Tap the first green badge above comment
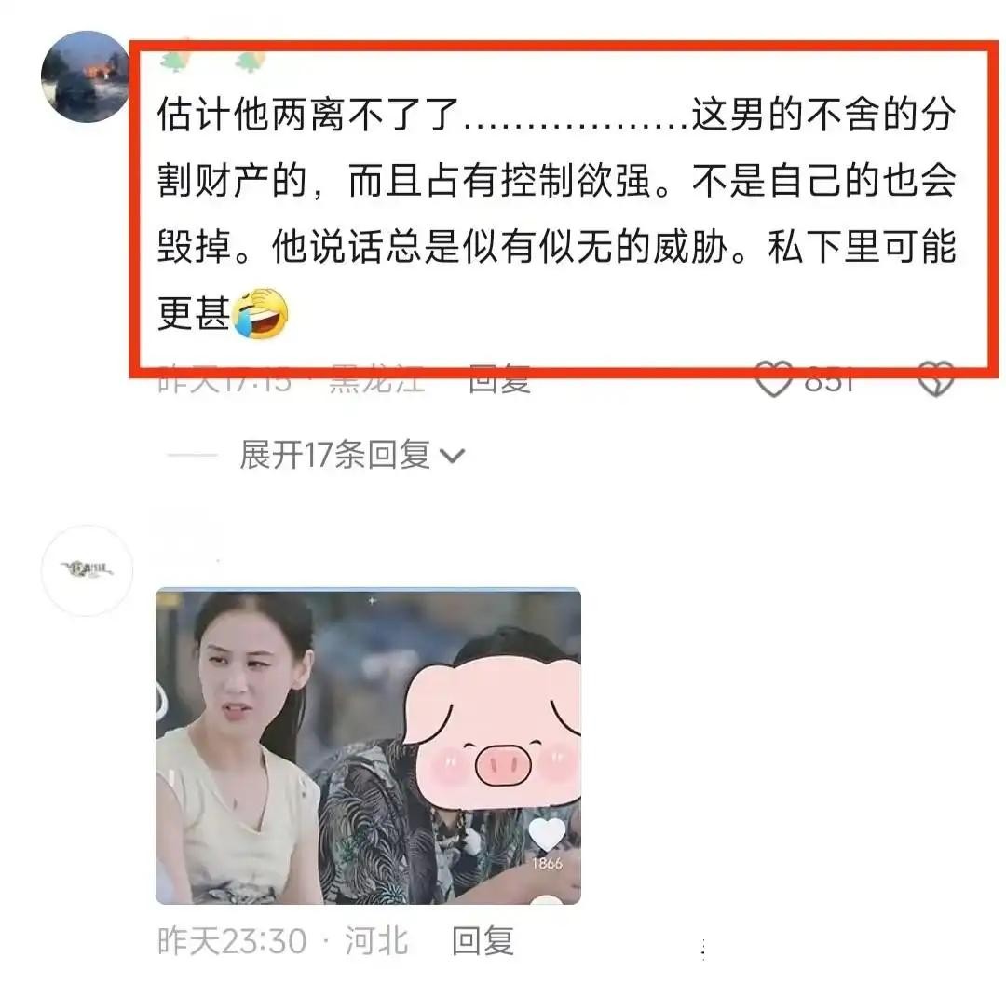This screenshot has height=985, width=1006. pyautogui.click(x=175, y=60)
